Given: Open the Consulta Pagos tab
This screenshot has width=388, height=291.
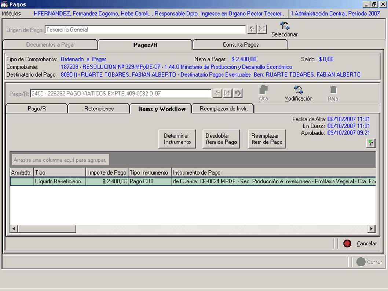Looking at the screenshot, I should (240, 44).
